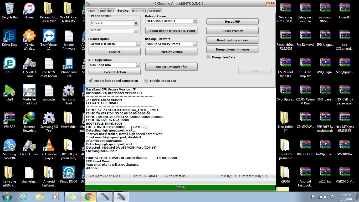Open the Kingo ROOT shortcut
The image size is (359, 202).
pos(69,175)
